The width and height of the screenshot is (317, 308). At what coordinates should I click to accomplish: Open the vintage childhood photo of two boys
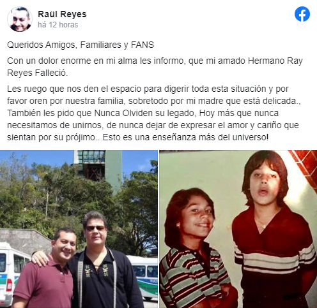(x=238, y=229)
